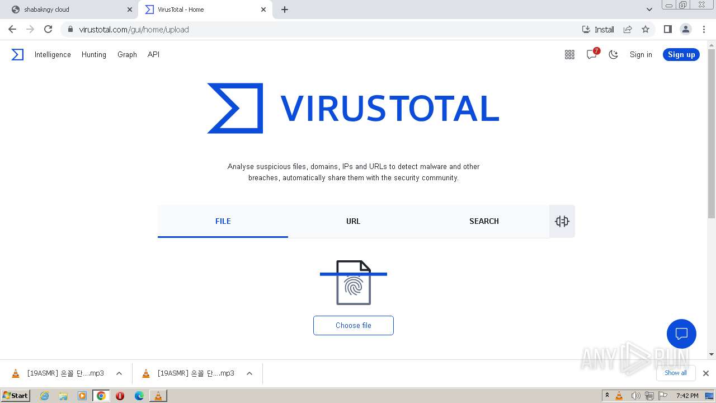Click the address bar URL
The image size is (716, 403).
(134, 30)
